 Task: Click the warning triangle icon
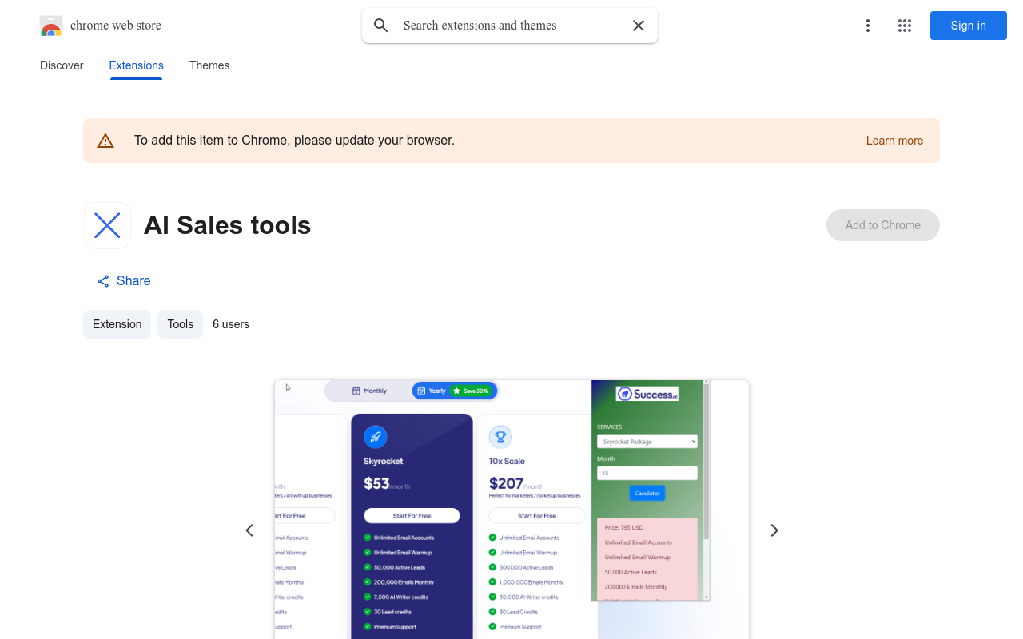tap(105, 141)
